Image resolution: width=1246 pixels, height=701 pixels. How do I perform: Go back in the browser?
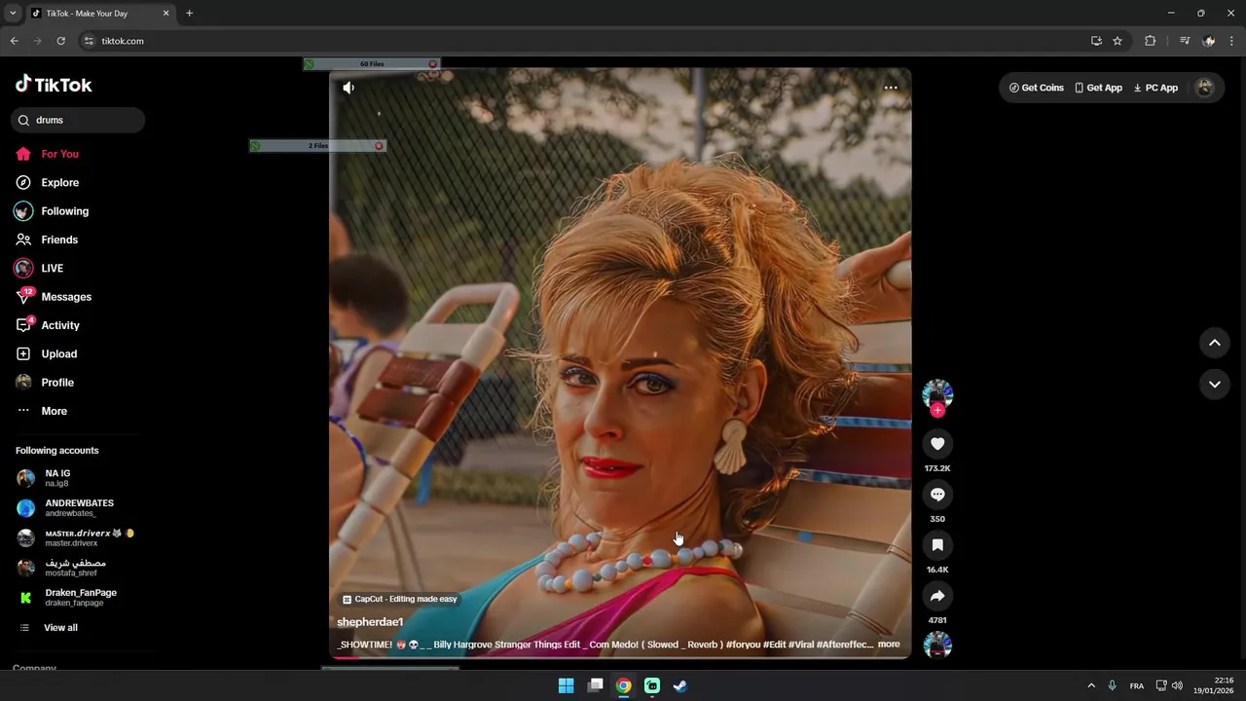[x=14, y=41]
